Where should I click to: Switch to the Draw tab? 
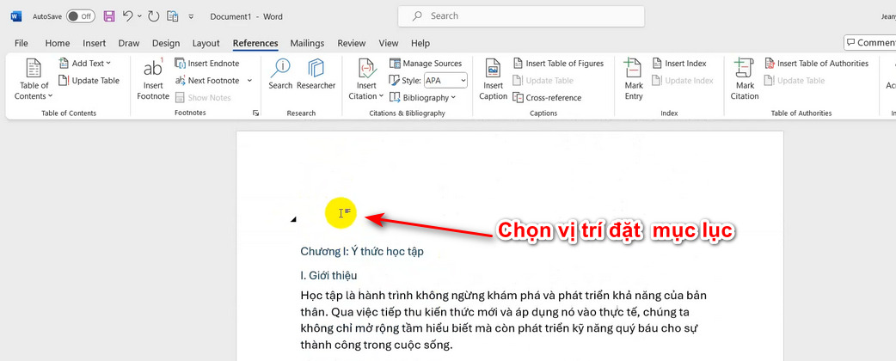pos(129,44)
